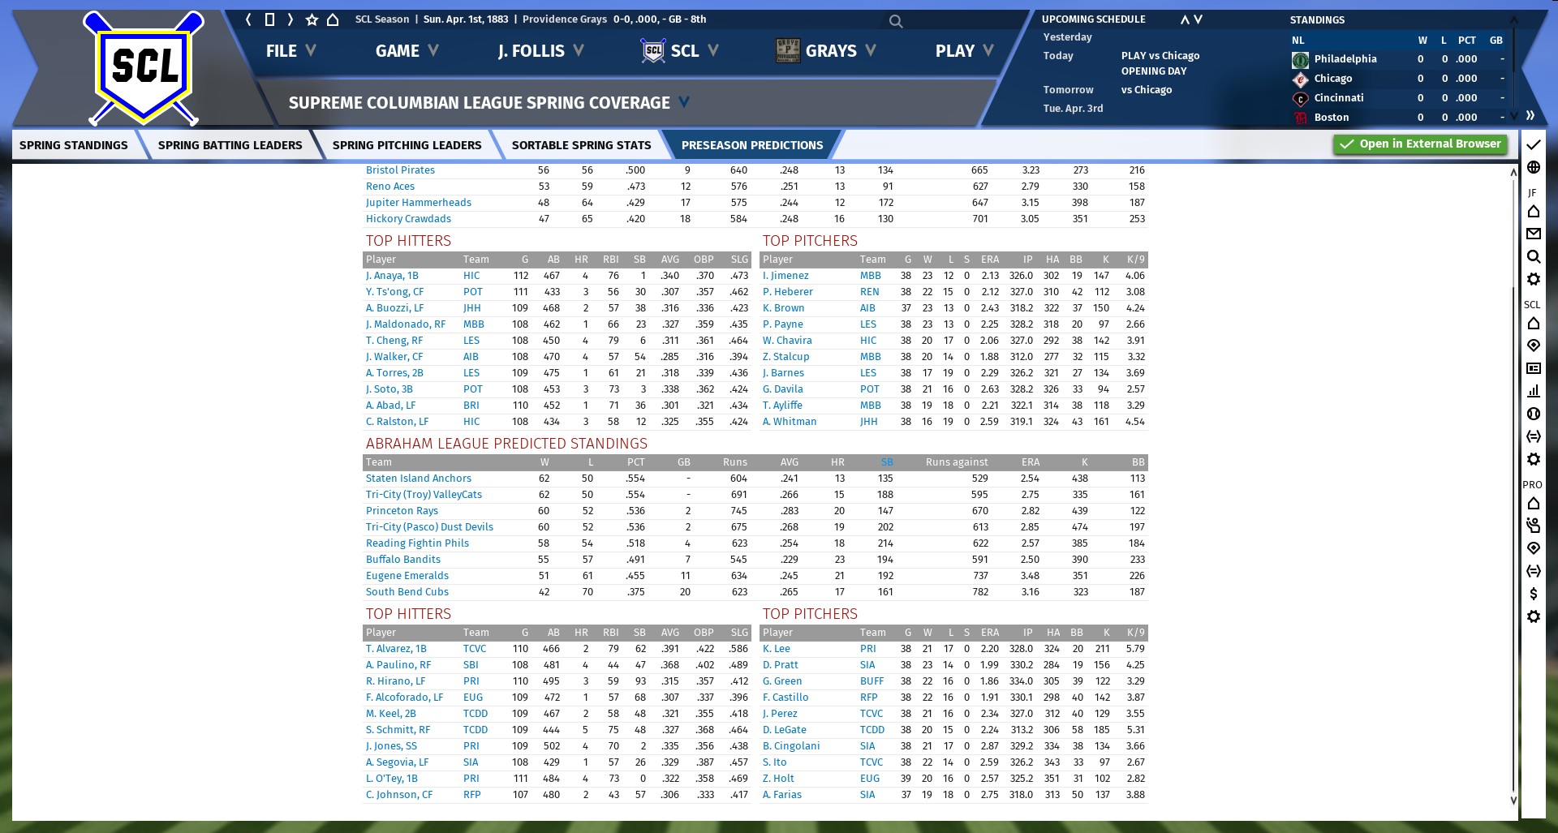Image resolution: width=1558 pixels, height=833 pixels.
Task: Click the favorites star icon
Action: pos(312,19)
